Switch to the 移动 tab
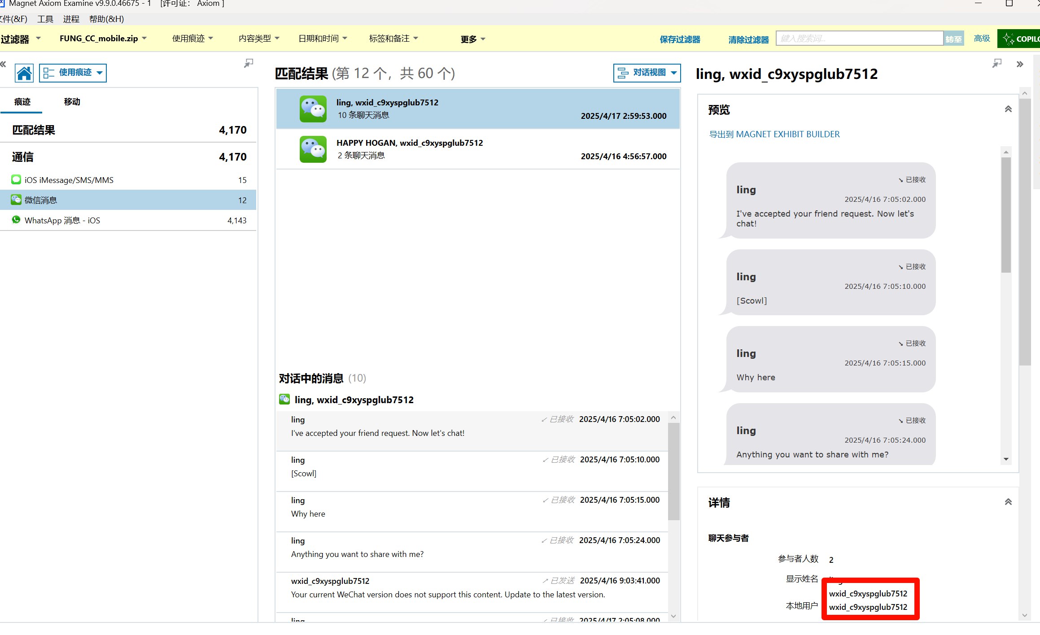This screenshot has height=635, width=1040. click(72, 102)
